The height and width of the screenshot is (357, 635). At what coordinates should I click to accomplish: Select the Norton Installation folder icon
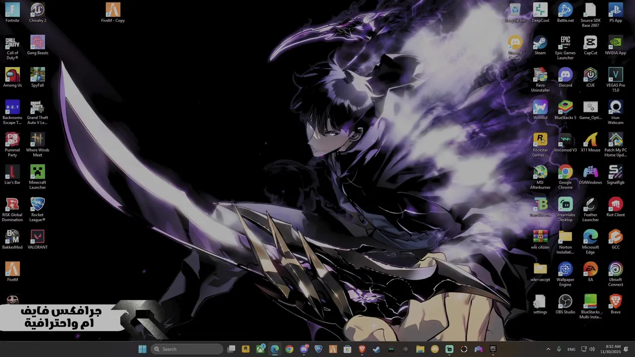pyautogui.click(x=566, y=242)
